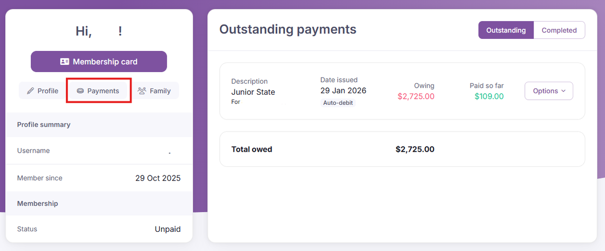The width and height of the screenshot is (605, 251).
Task: Open the Family section
Action: point(155,91)
